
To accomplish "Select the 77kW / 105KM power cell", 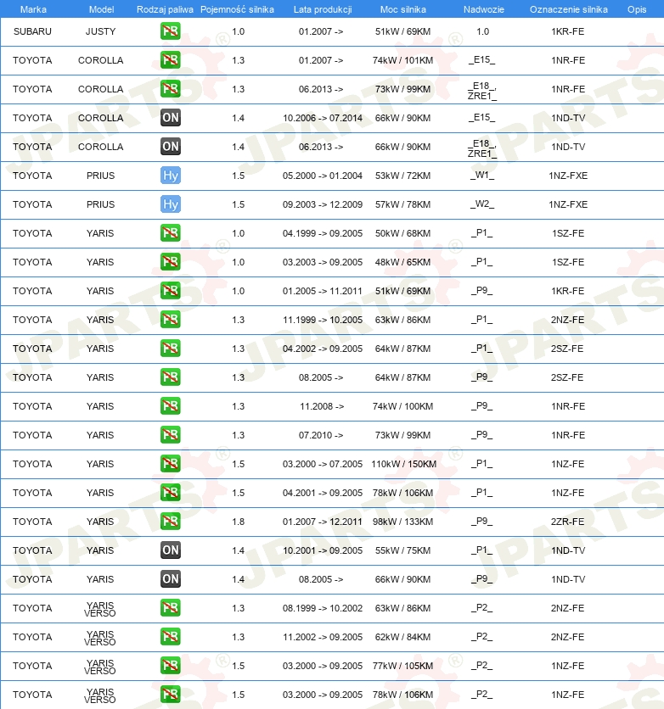I will (x=402, y=666).
